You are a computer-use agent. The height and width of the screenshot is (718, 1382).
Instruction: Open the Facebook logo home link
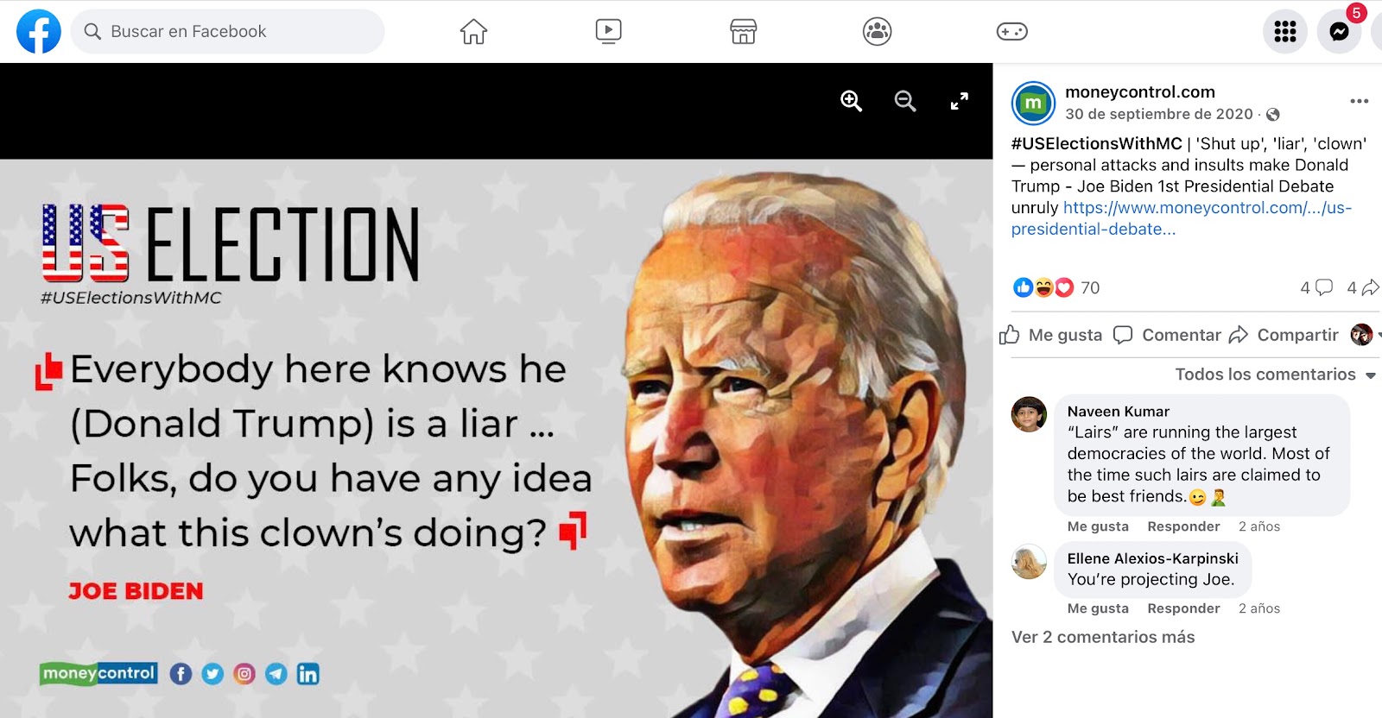(39, 31)
